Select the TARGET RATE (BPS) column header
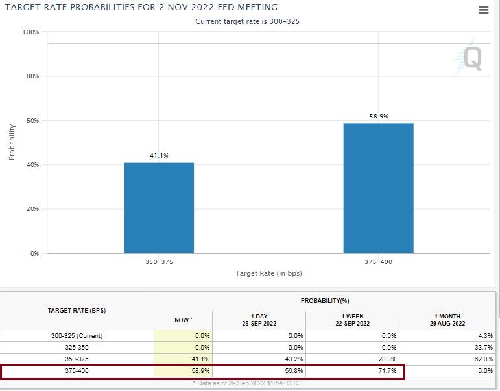 coord(77,311)
